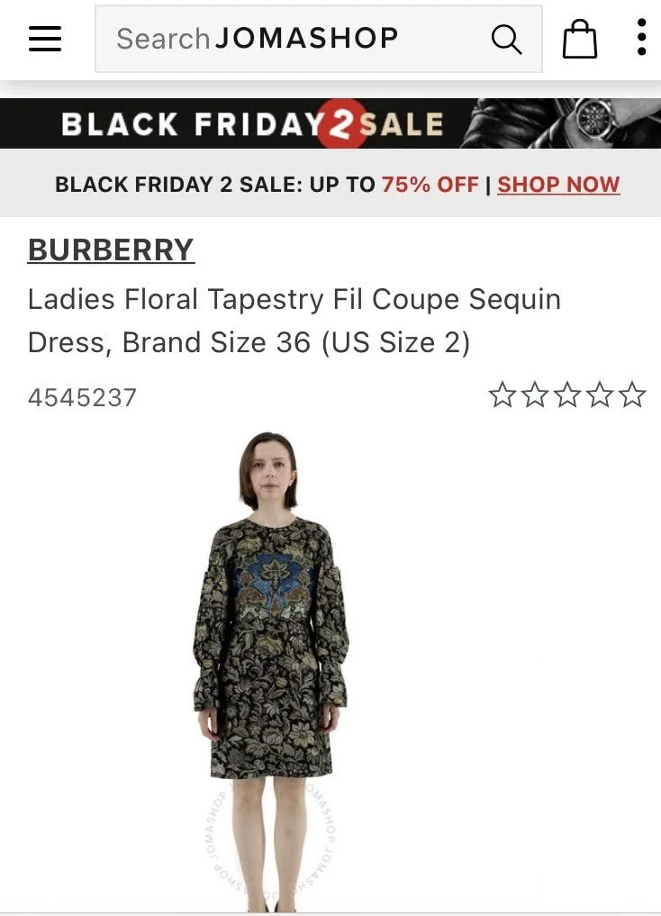Click the 75% OFF promo text
The height and width of the screenshot is (916, 661).
pos(430,185)
